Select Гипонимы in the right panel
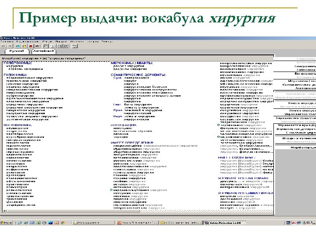316x237 pixels. coord(306,70)
